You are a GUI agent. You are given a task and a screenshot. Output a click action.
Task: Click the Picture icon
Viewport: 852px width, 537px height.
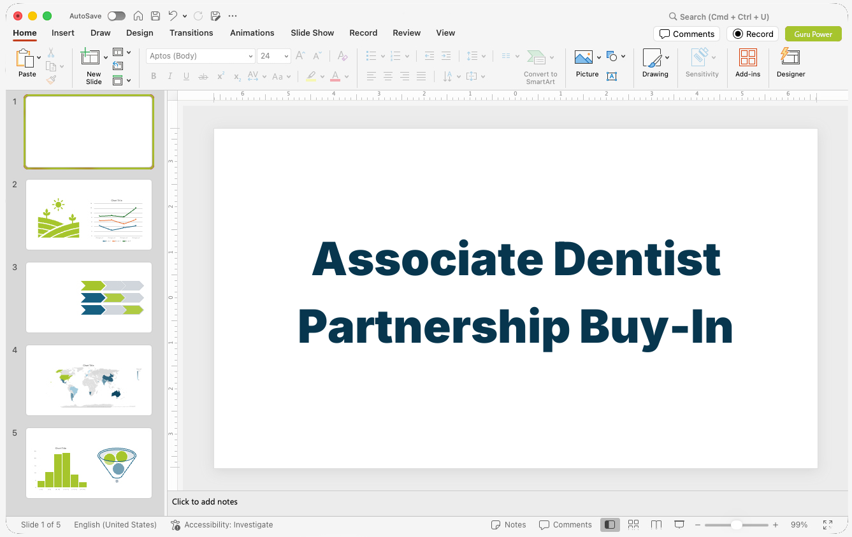(584, 57)
